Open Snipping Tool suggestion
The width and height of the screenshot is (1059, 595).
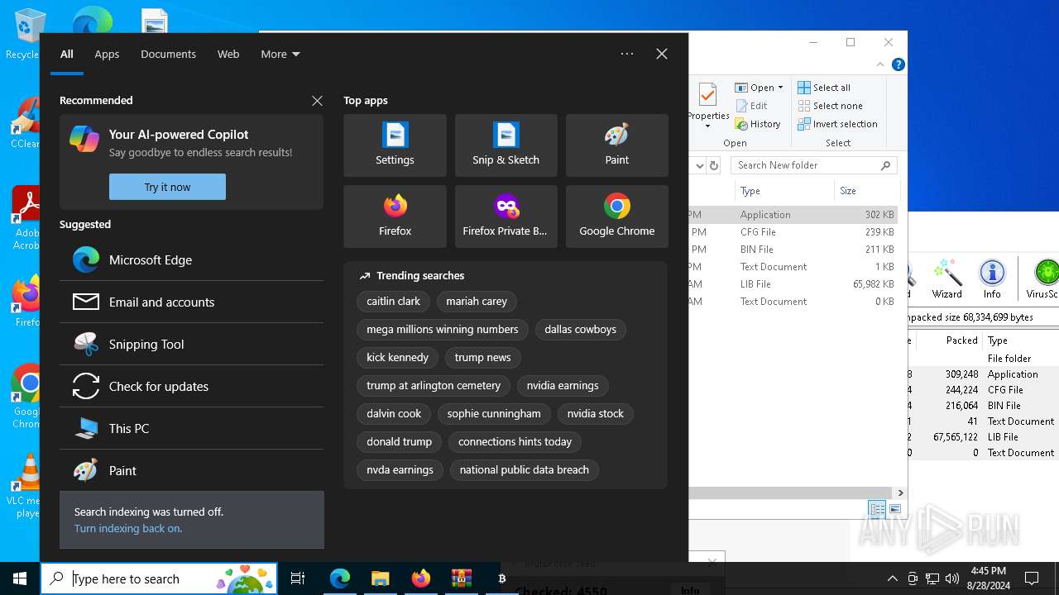[191, 344]
